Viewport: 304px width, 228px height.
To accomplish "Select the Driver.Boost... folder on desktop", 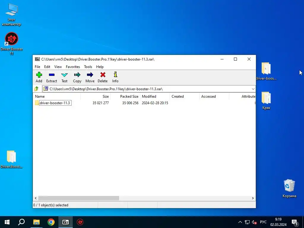I will pyautogui.click(x=12, y=159).
